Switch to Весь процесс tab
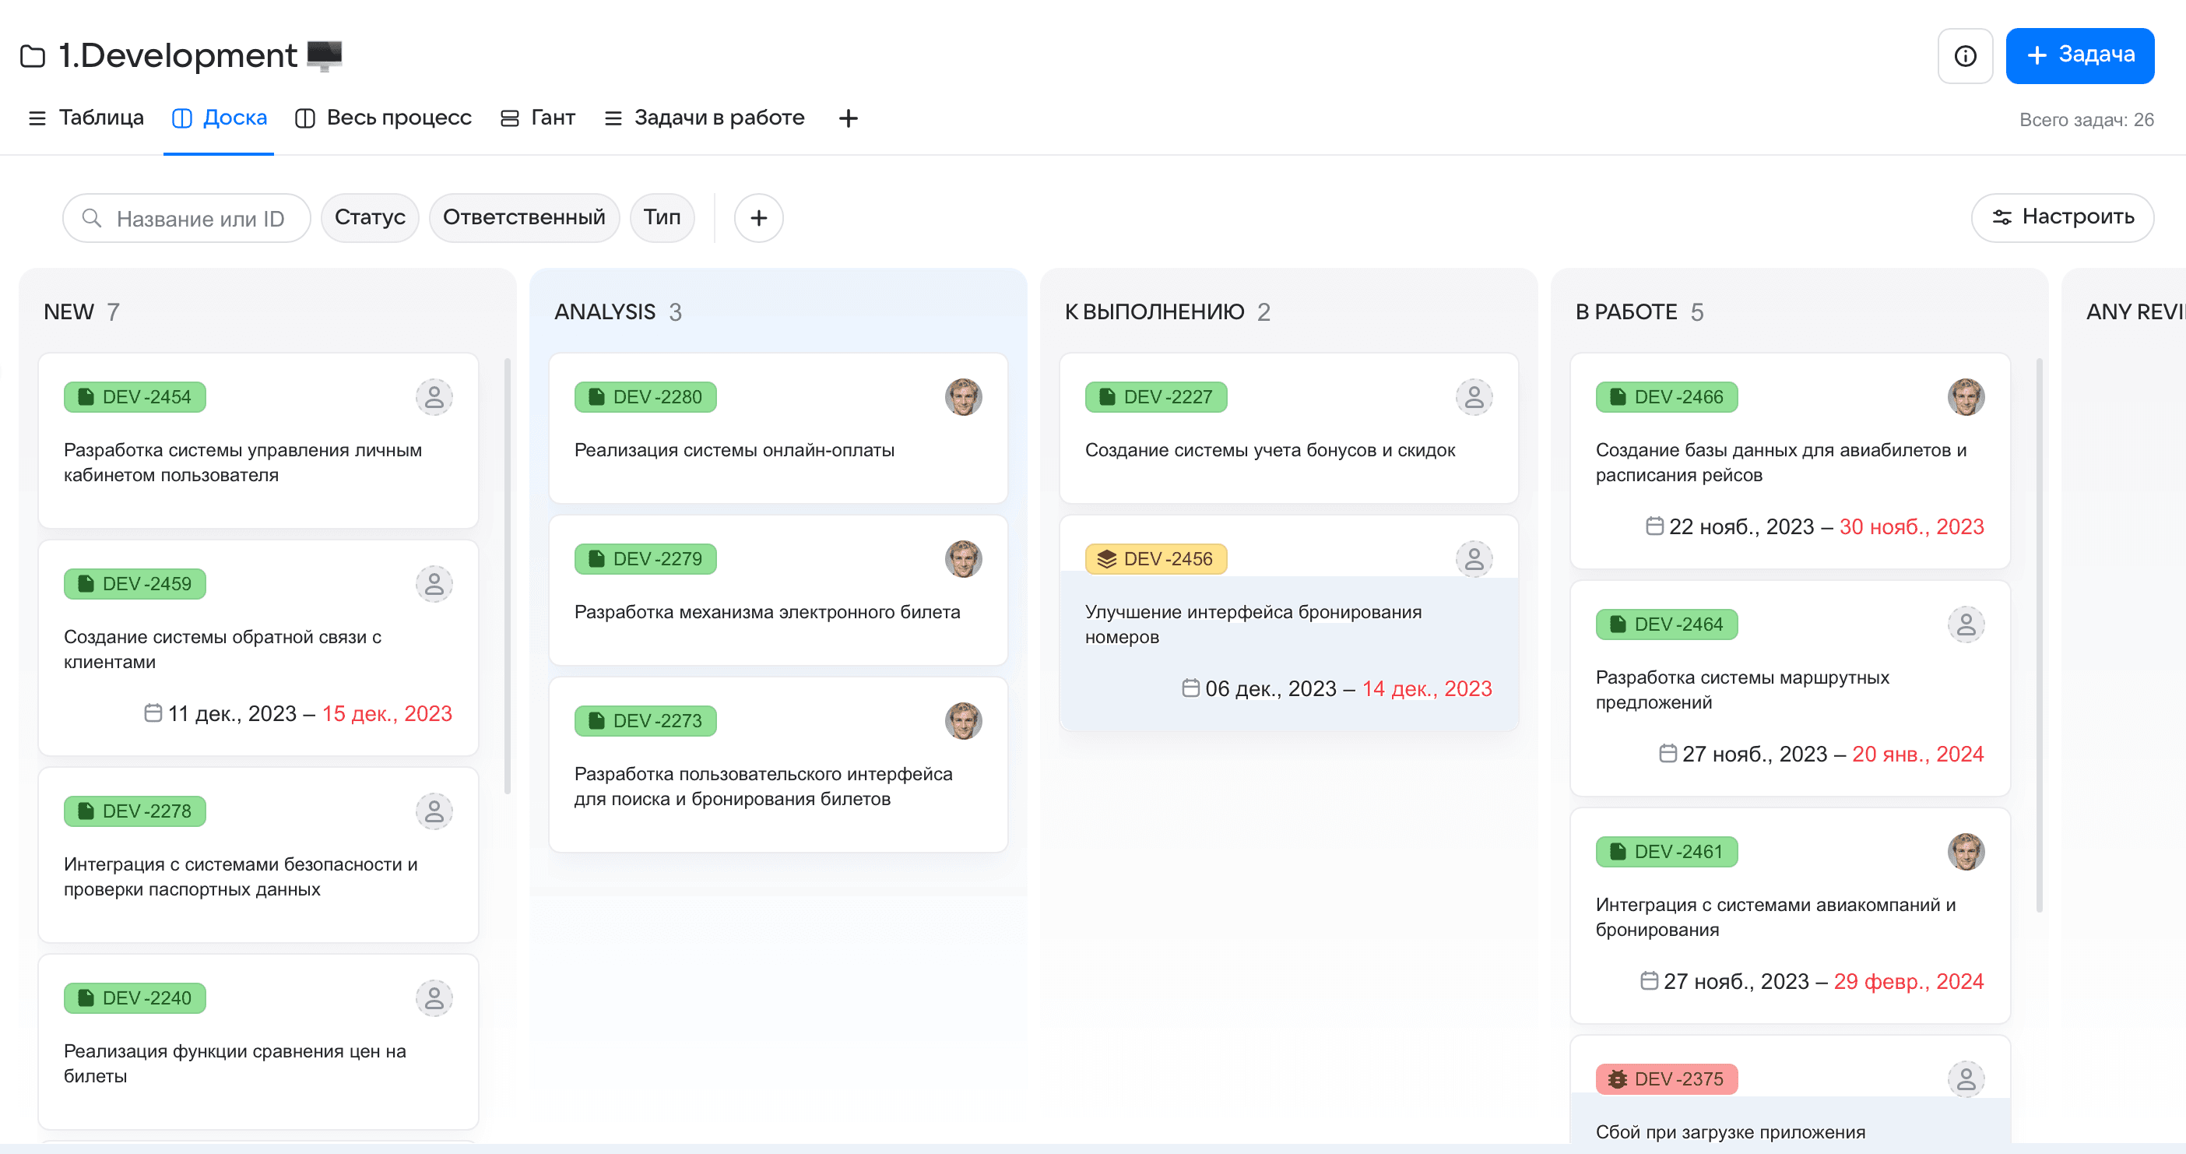This screenshot has height=1154, width=2186. point(383,118)
